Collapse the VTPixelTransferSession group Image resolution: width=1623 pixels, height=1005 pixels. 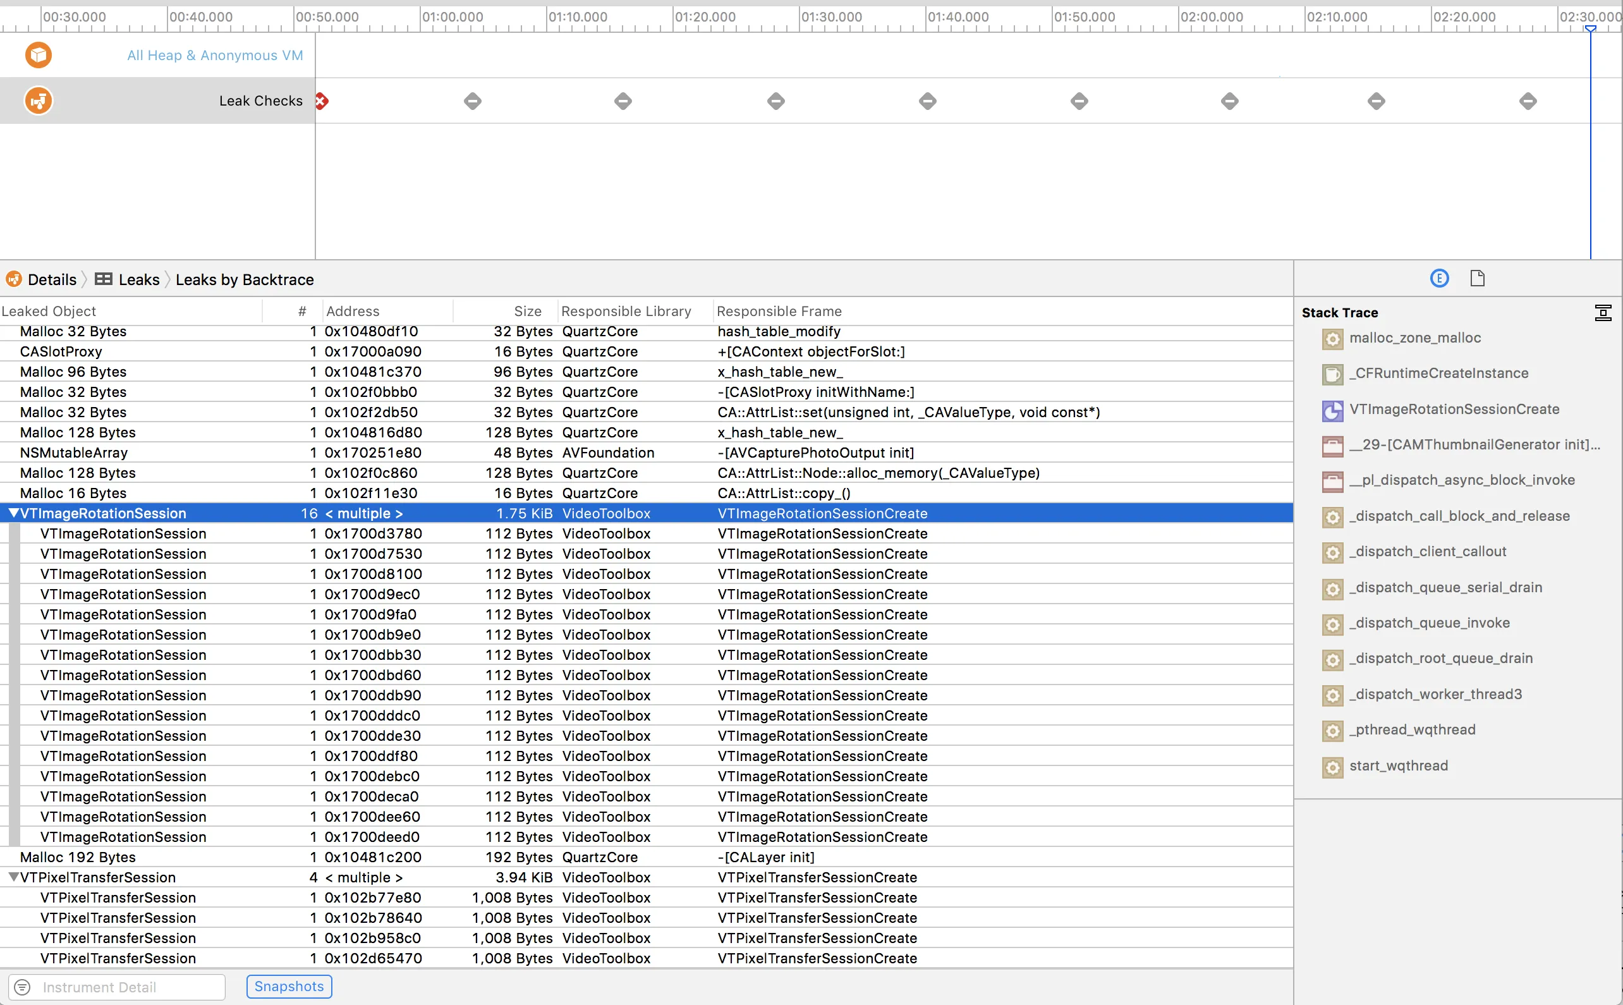[x=13, y=877]
